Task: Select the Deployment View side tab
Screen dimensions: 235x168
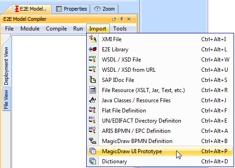Action: click(6, 62)
